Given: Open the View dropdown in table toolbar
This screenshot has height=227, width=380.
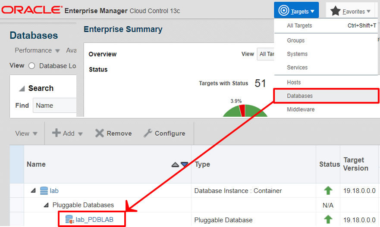Looking at the screenshot, I should click(26, 134).
